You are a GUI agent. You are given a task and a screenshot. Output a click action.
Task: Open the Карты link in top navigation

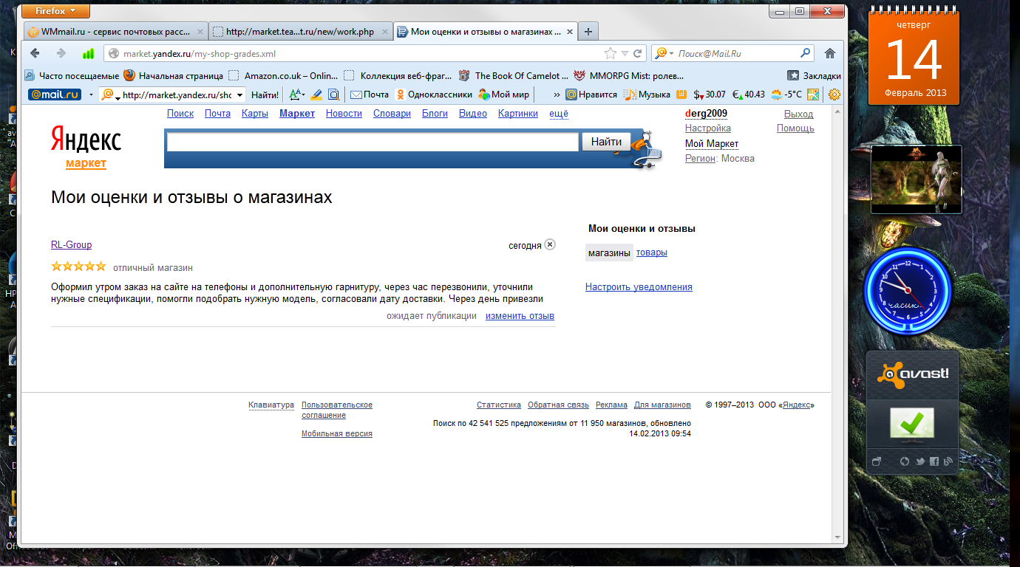pos(255,114)
